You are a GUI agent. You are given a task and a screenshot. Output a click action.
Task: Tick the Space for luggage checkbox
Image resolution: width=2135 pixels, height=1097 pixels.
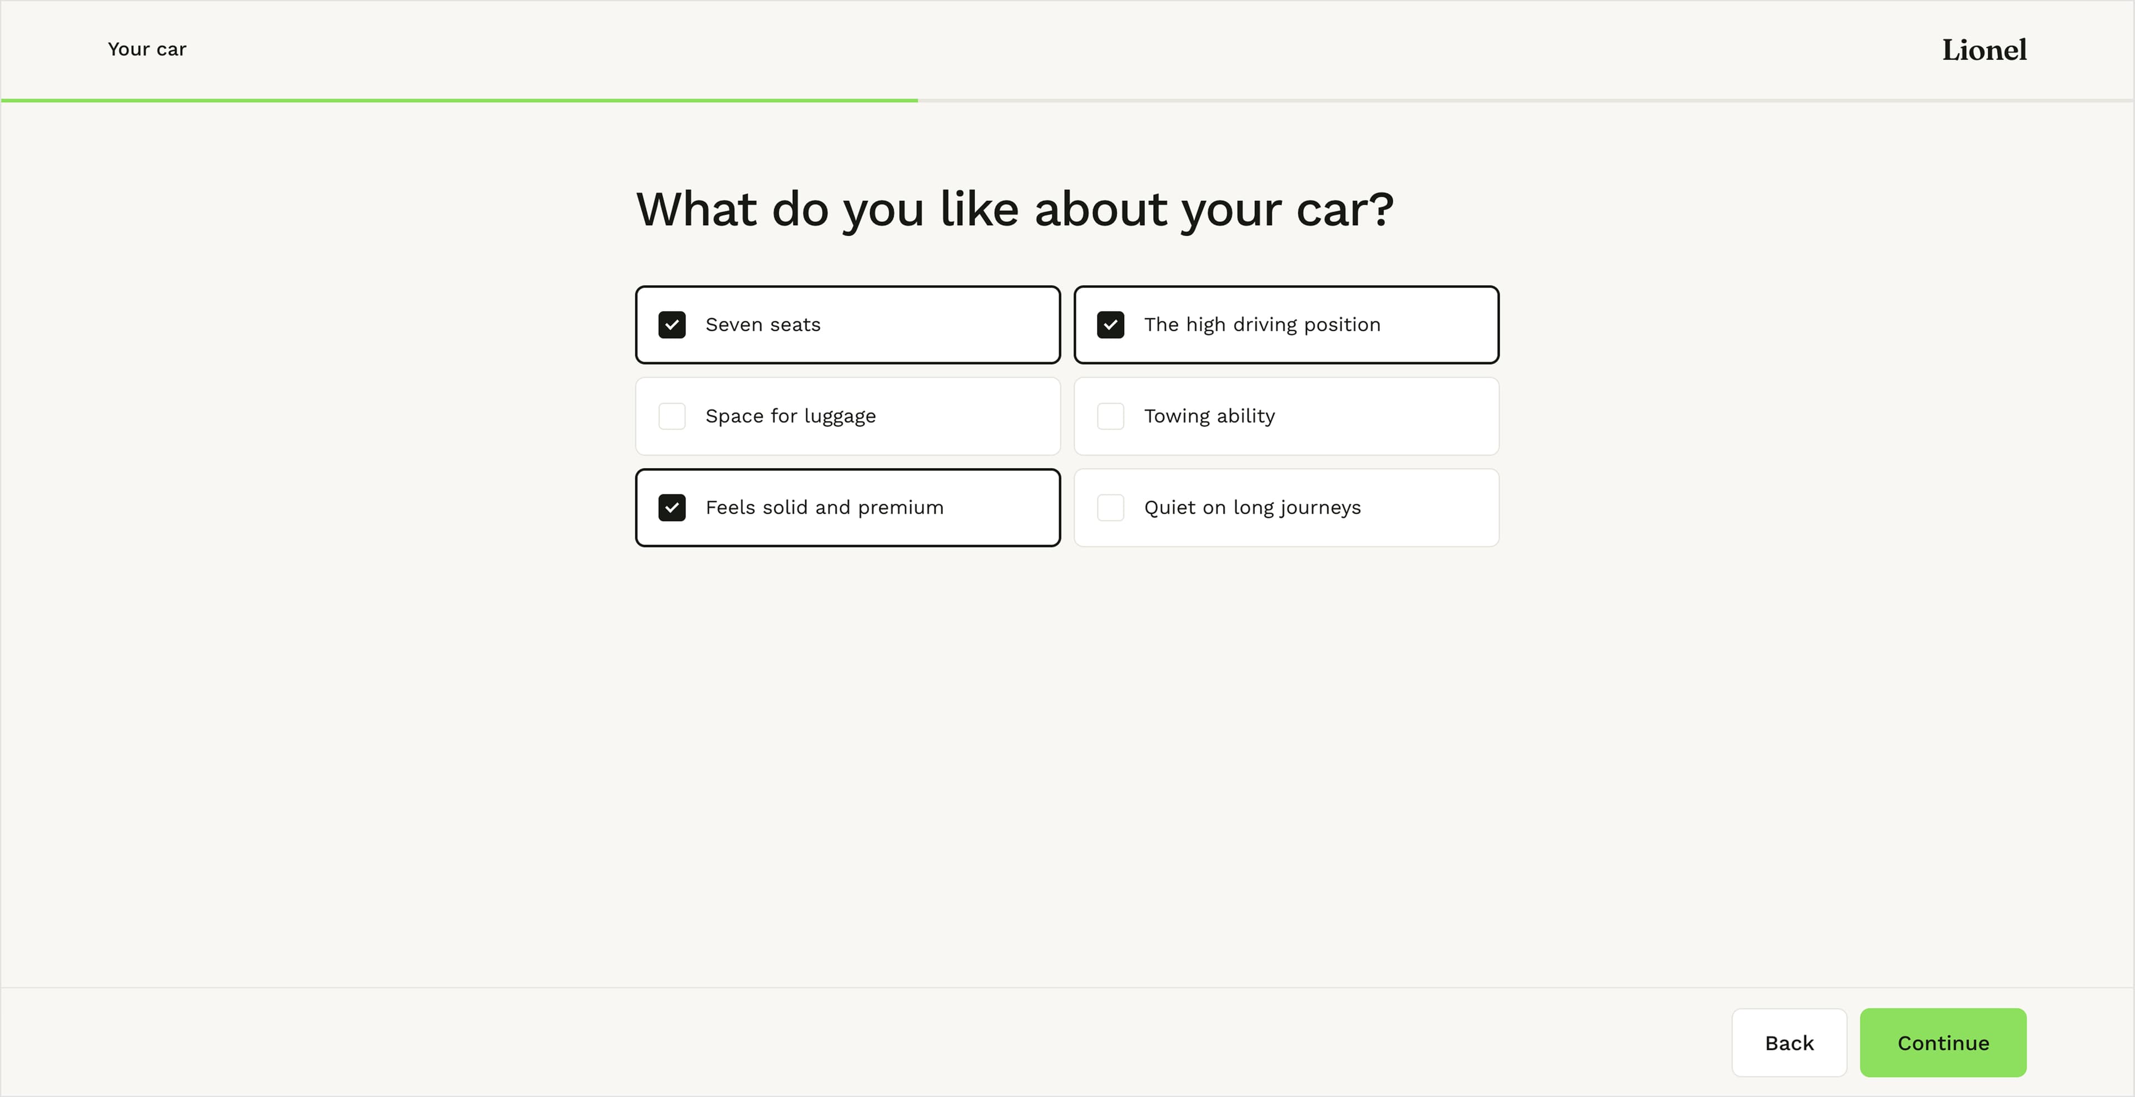click(671, 416)
